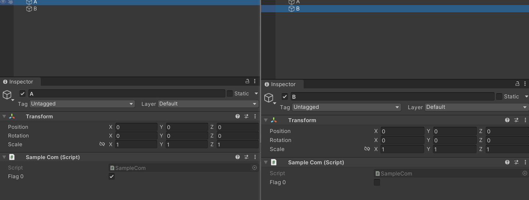The image size is (529, 200).
Task: Toggle the Static checkbox for object A
Action: pyautogui.click(x=230, y=94)
